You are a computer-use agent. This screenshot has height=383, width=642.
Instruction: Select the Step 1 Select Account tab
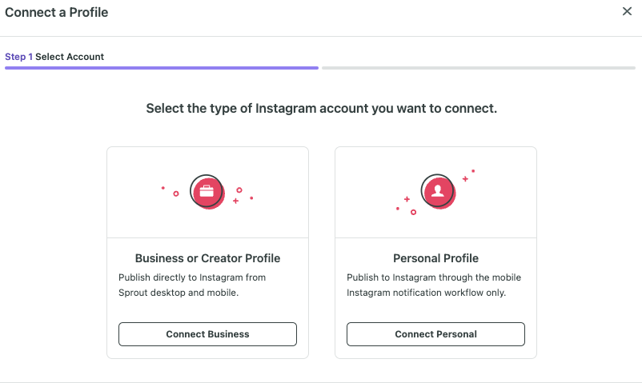54,57
